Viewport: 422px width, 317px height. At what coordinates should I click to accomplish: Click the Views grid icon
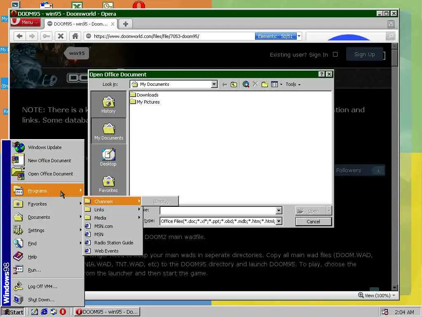(274, 84)
